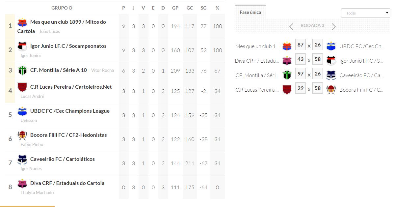The image size is (393, 207).
Task: Open the Caveeirão FC / Cartoláticos team link
Action: (x=62, y=159)
